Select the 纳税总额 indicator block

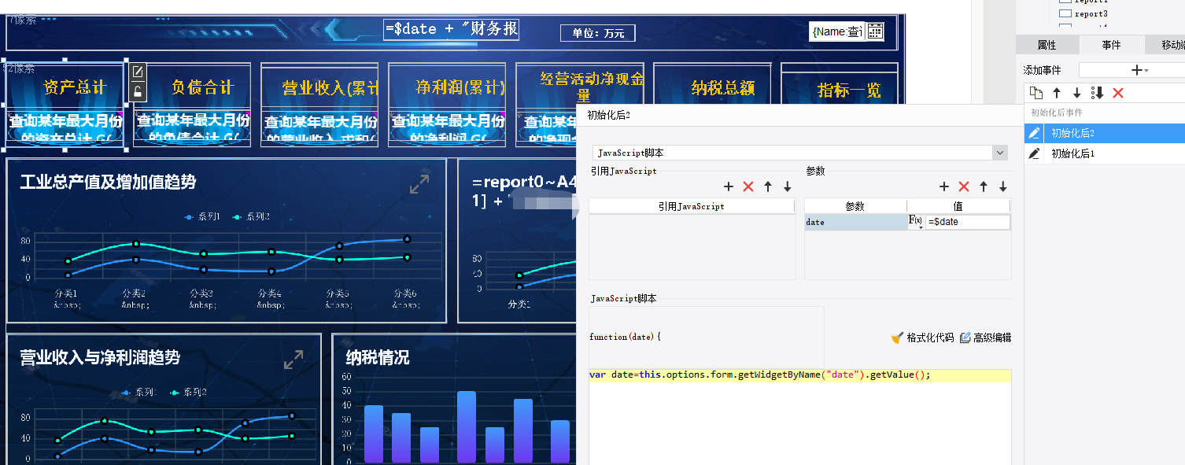712,83
